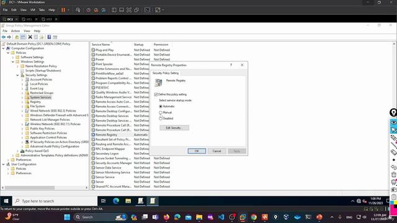This screenshot has height=223, width=397.
Task: Collapse the Computer Configuration node
Action: [4, 48]
